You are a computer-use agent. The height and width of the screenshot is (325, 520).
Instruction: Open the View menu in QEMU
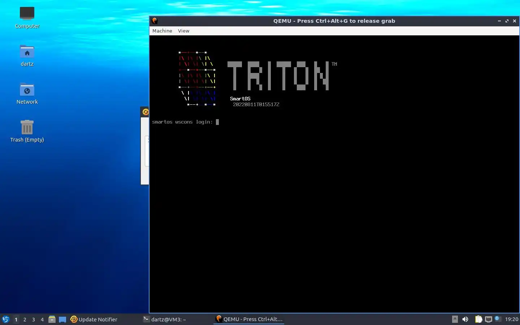coord(183,31)
